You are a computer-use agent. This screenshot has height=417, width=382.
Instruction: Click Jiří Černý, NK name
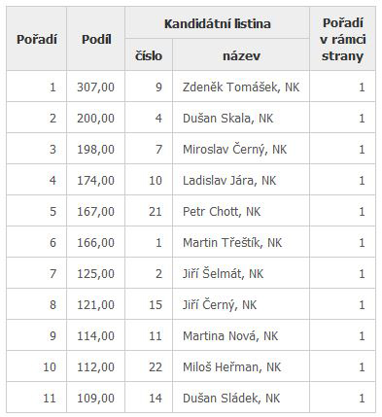click(x=220, y=304)
